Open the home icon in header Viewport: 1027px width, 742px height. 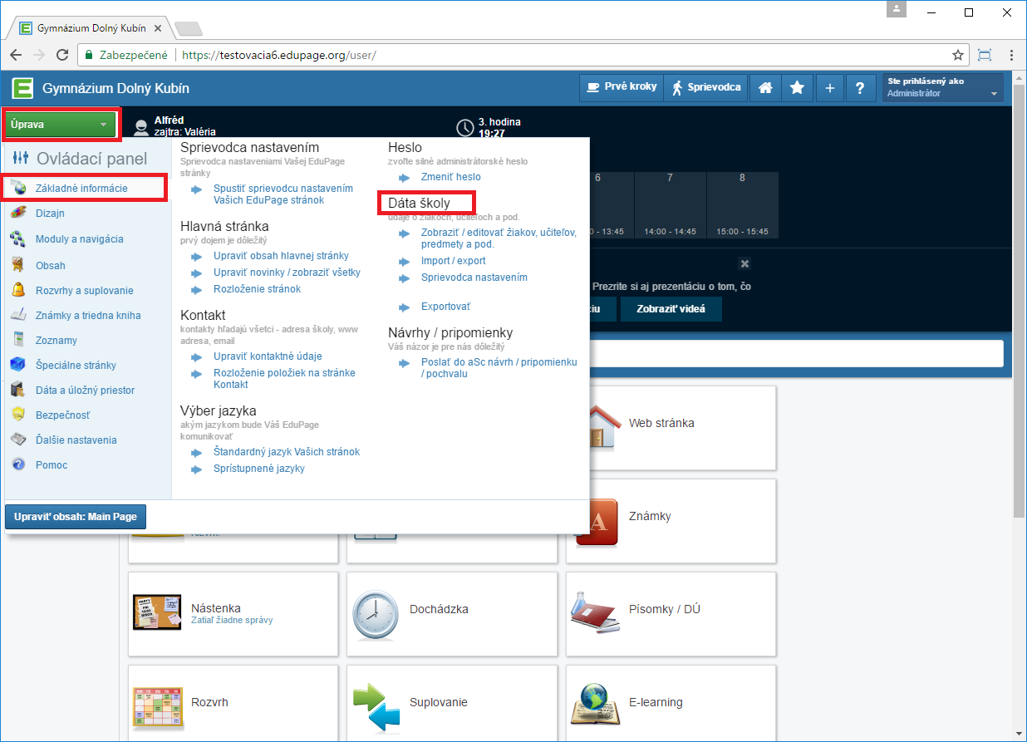point(765,87)
